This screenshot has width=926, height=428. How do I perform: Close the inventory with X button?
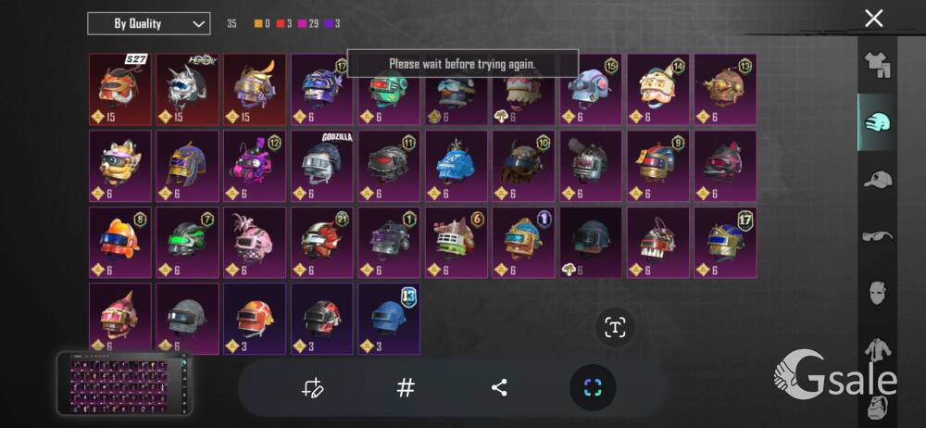(873, 19)
